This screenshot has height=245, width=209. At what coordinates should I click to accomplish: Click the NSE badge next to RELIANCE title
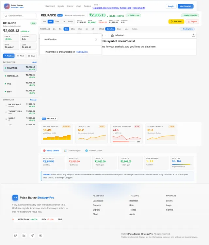[x=60, y=15]
